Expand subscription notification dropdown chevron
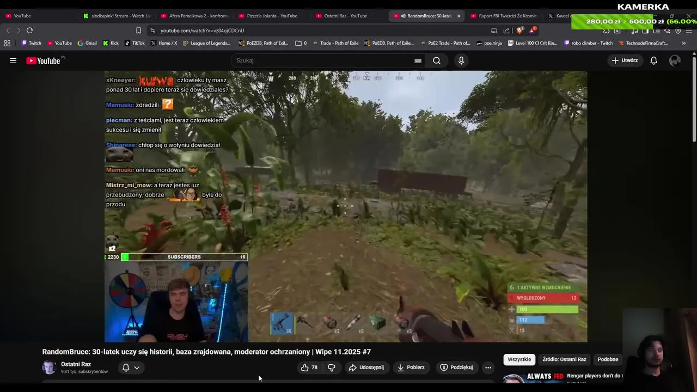Viewport: 697px width, 392px height. [x=137, y=367]
